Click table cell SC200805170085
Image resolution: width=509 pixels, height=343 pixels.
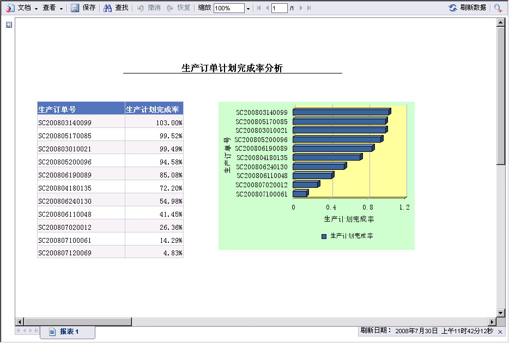pyautogui.click(x=81, y=136)
